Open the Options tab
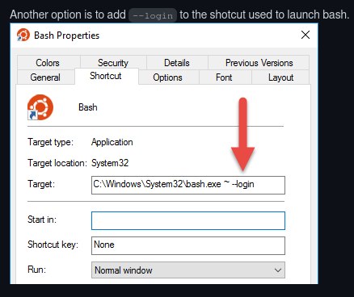354x297 pixels. coord(168,77)
